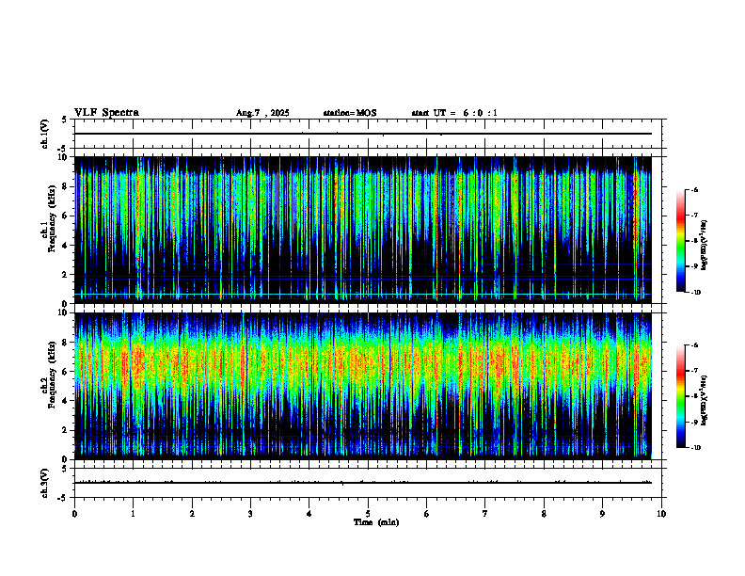Click the "6" tick on the time axis

coord(427,514)
